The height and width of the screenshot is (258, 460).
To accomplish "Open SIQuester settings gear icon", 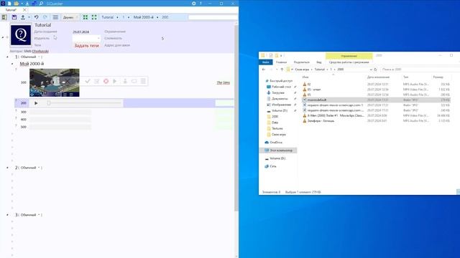I will [194, 4].
